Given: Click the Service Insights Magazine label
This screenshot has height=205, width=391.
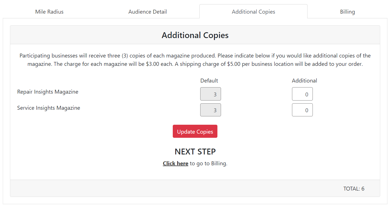Looking at the screenshot, I should point(49,108).
